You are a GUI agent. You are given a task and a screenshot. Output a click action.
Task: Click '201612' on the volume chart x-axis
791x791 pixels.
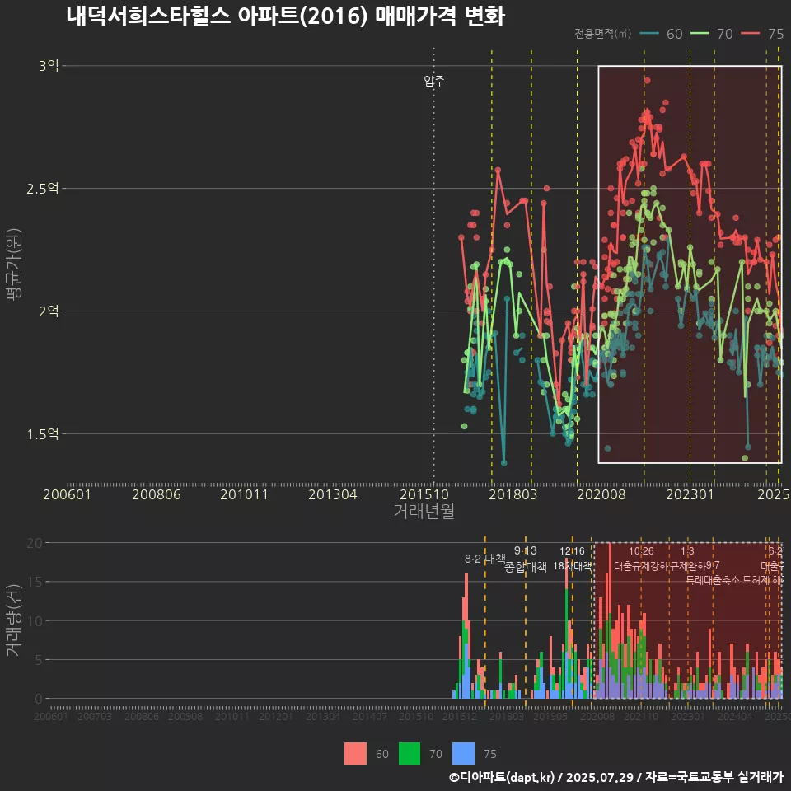tap(460, 716)
